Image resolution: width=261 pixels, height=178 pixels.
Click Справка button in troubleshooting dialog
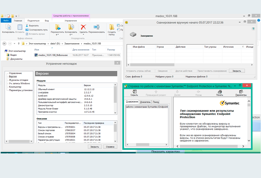(110, 147)
